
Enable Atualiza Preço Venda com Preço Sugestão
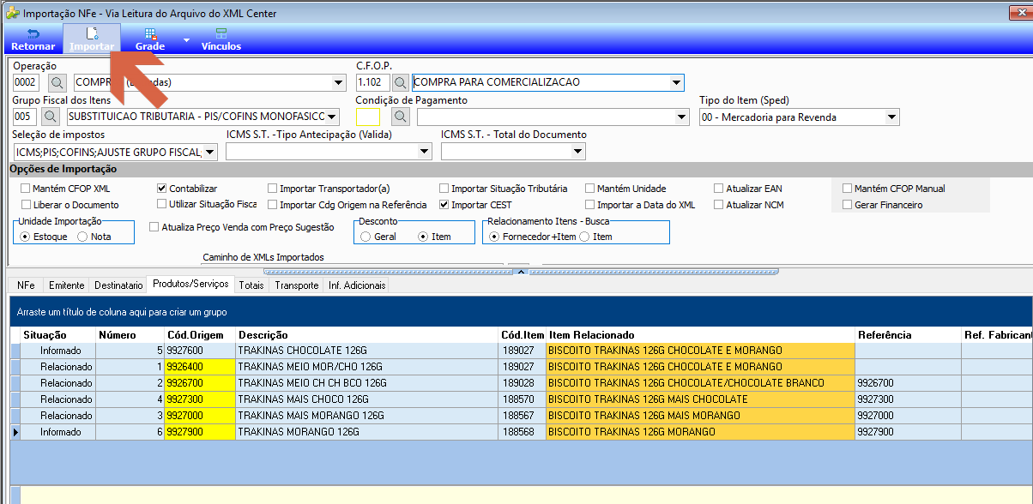coord(154,227)
